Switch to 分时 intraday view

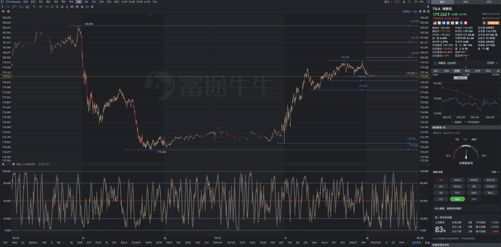[25, 2]
